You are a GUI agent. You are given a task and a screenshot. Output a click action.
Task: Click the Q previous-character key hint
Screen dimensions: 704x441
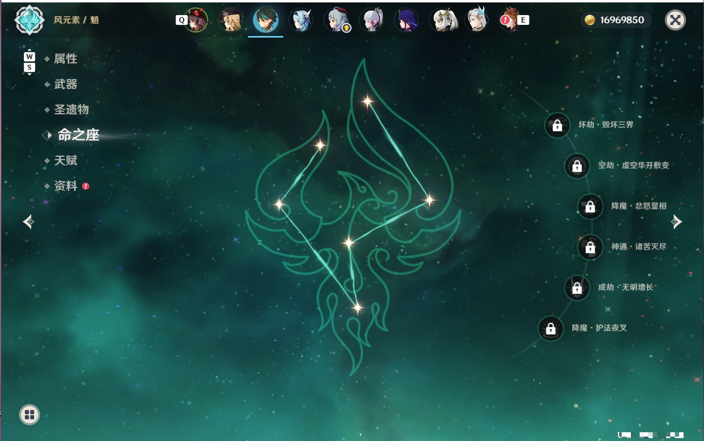(x=181, y=20)
